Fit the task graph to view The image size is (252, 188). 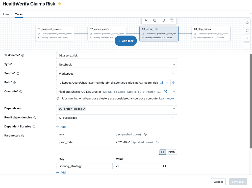(x=247, y=30)
